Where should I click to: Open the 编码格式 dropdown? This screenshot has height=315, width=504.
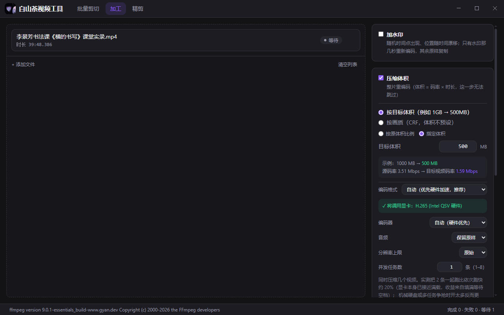point(444,189)
